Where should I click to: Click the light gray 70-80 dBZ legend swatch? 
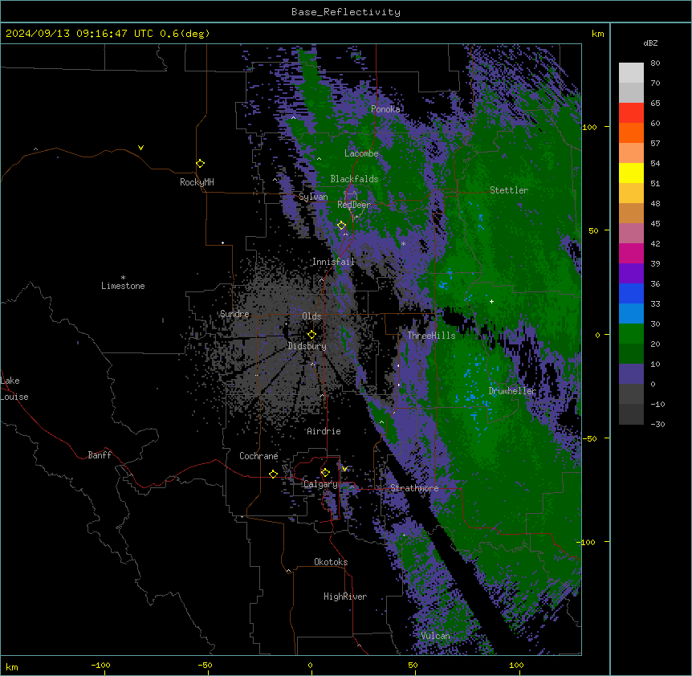click(631, 73)
